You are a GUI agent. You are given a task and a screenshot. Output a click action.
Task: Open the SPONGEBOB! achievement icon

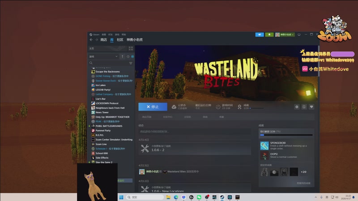(x=264, y=146)
